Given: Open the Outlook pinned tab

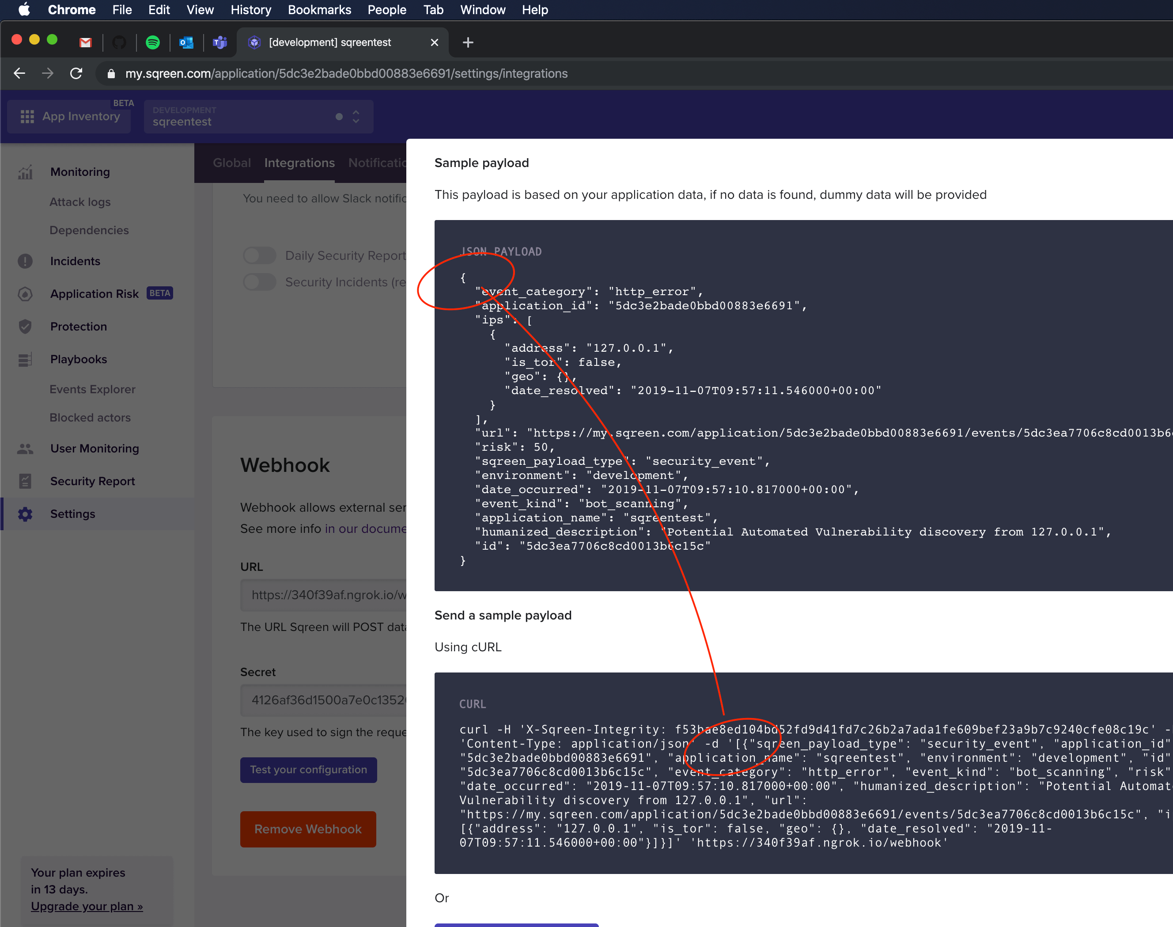Looking at the screenshot, I should (186, 42).
